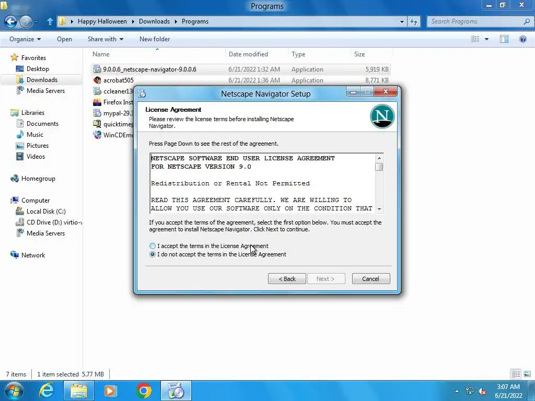Click the search magnifier icon
This screenshot has width=535, height=401.
[527, 21]
